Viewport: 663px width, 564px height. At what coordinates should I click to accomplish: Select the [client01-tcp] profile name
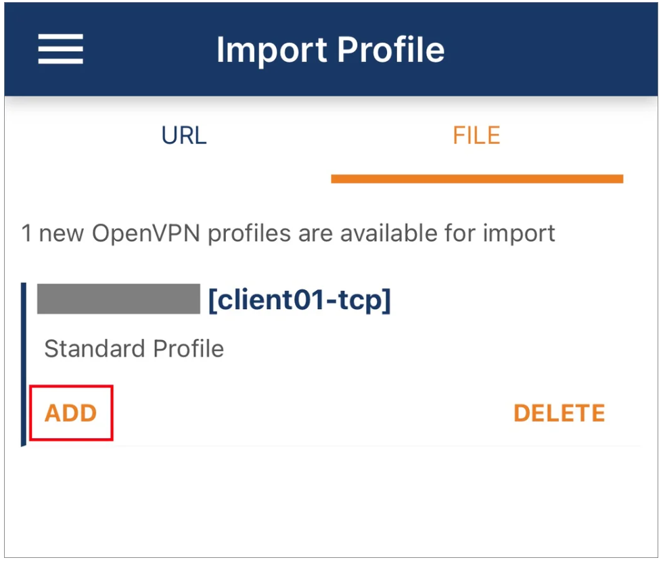299,300
